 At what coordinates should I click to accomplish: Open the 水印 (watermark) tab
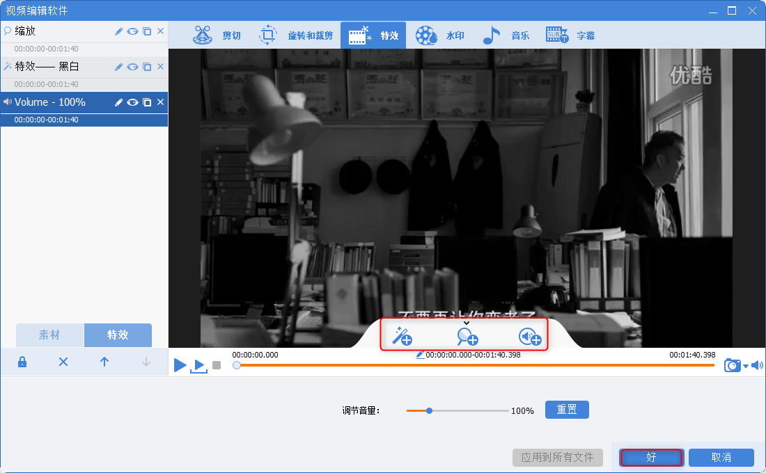point(439,35)
